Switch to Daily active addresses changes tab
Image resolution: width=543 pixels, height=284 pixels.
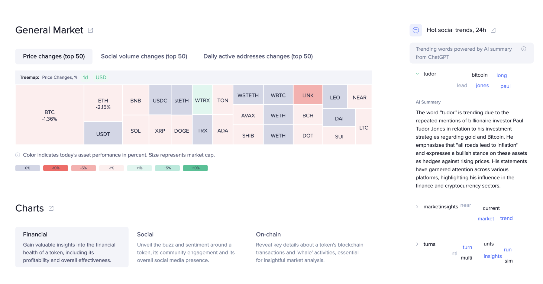point(258,56)
